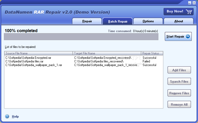Select source Softpedia files.rar row
Image resolution: width=198 pixels, height=123 pixels.
tap(24, 61)
